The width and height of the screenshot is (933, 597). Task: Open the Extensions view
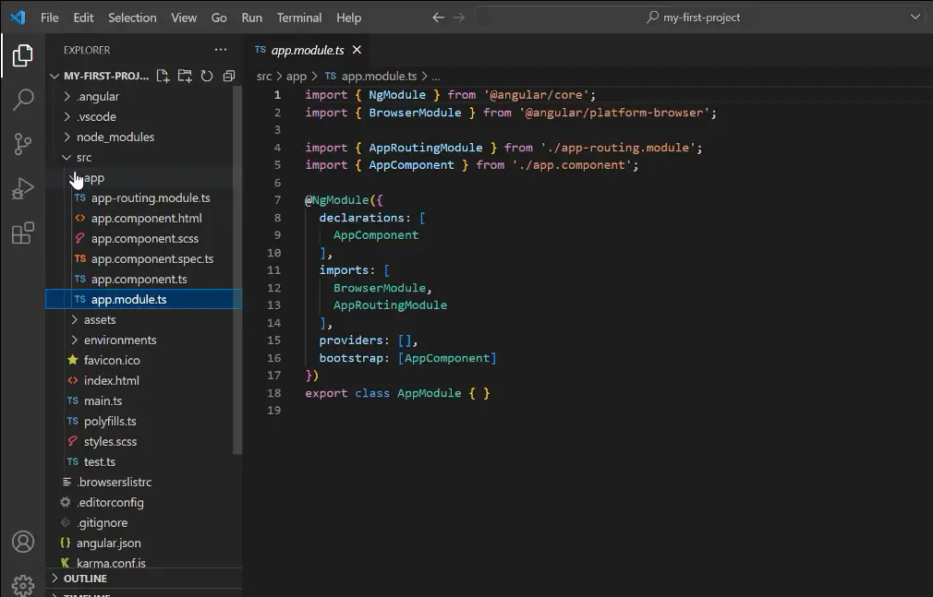pos(23,233)
